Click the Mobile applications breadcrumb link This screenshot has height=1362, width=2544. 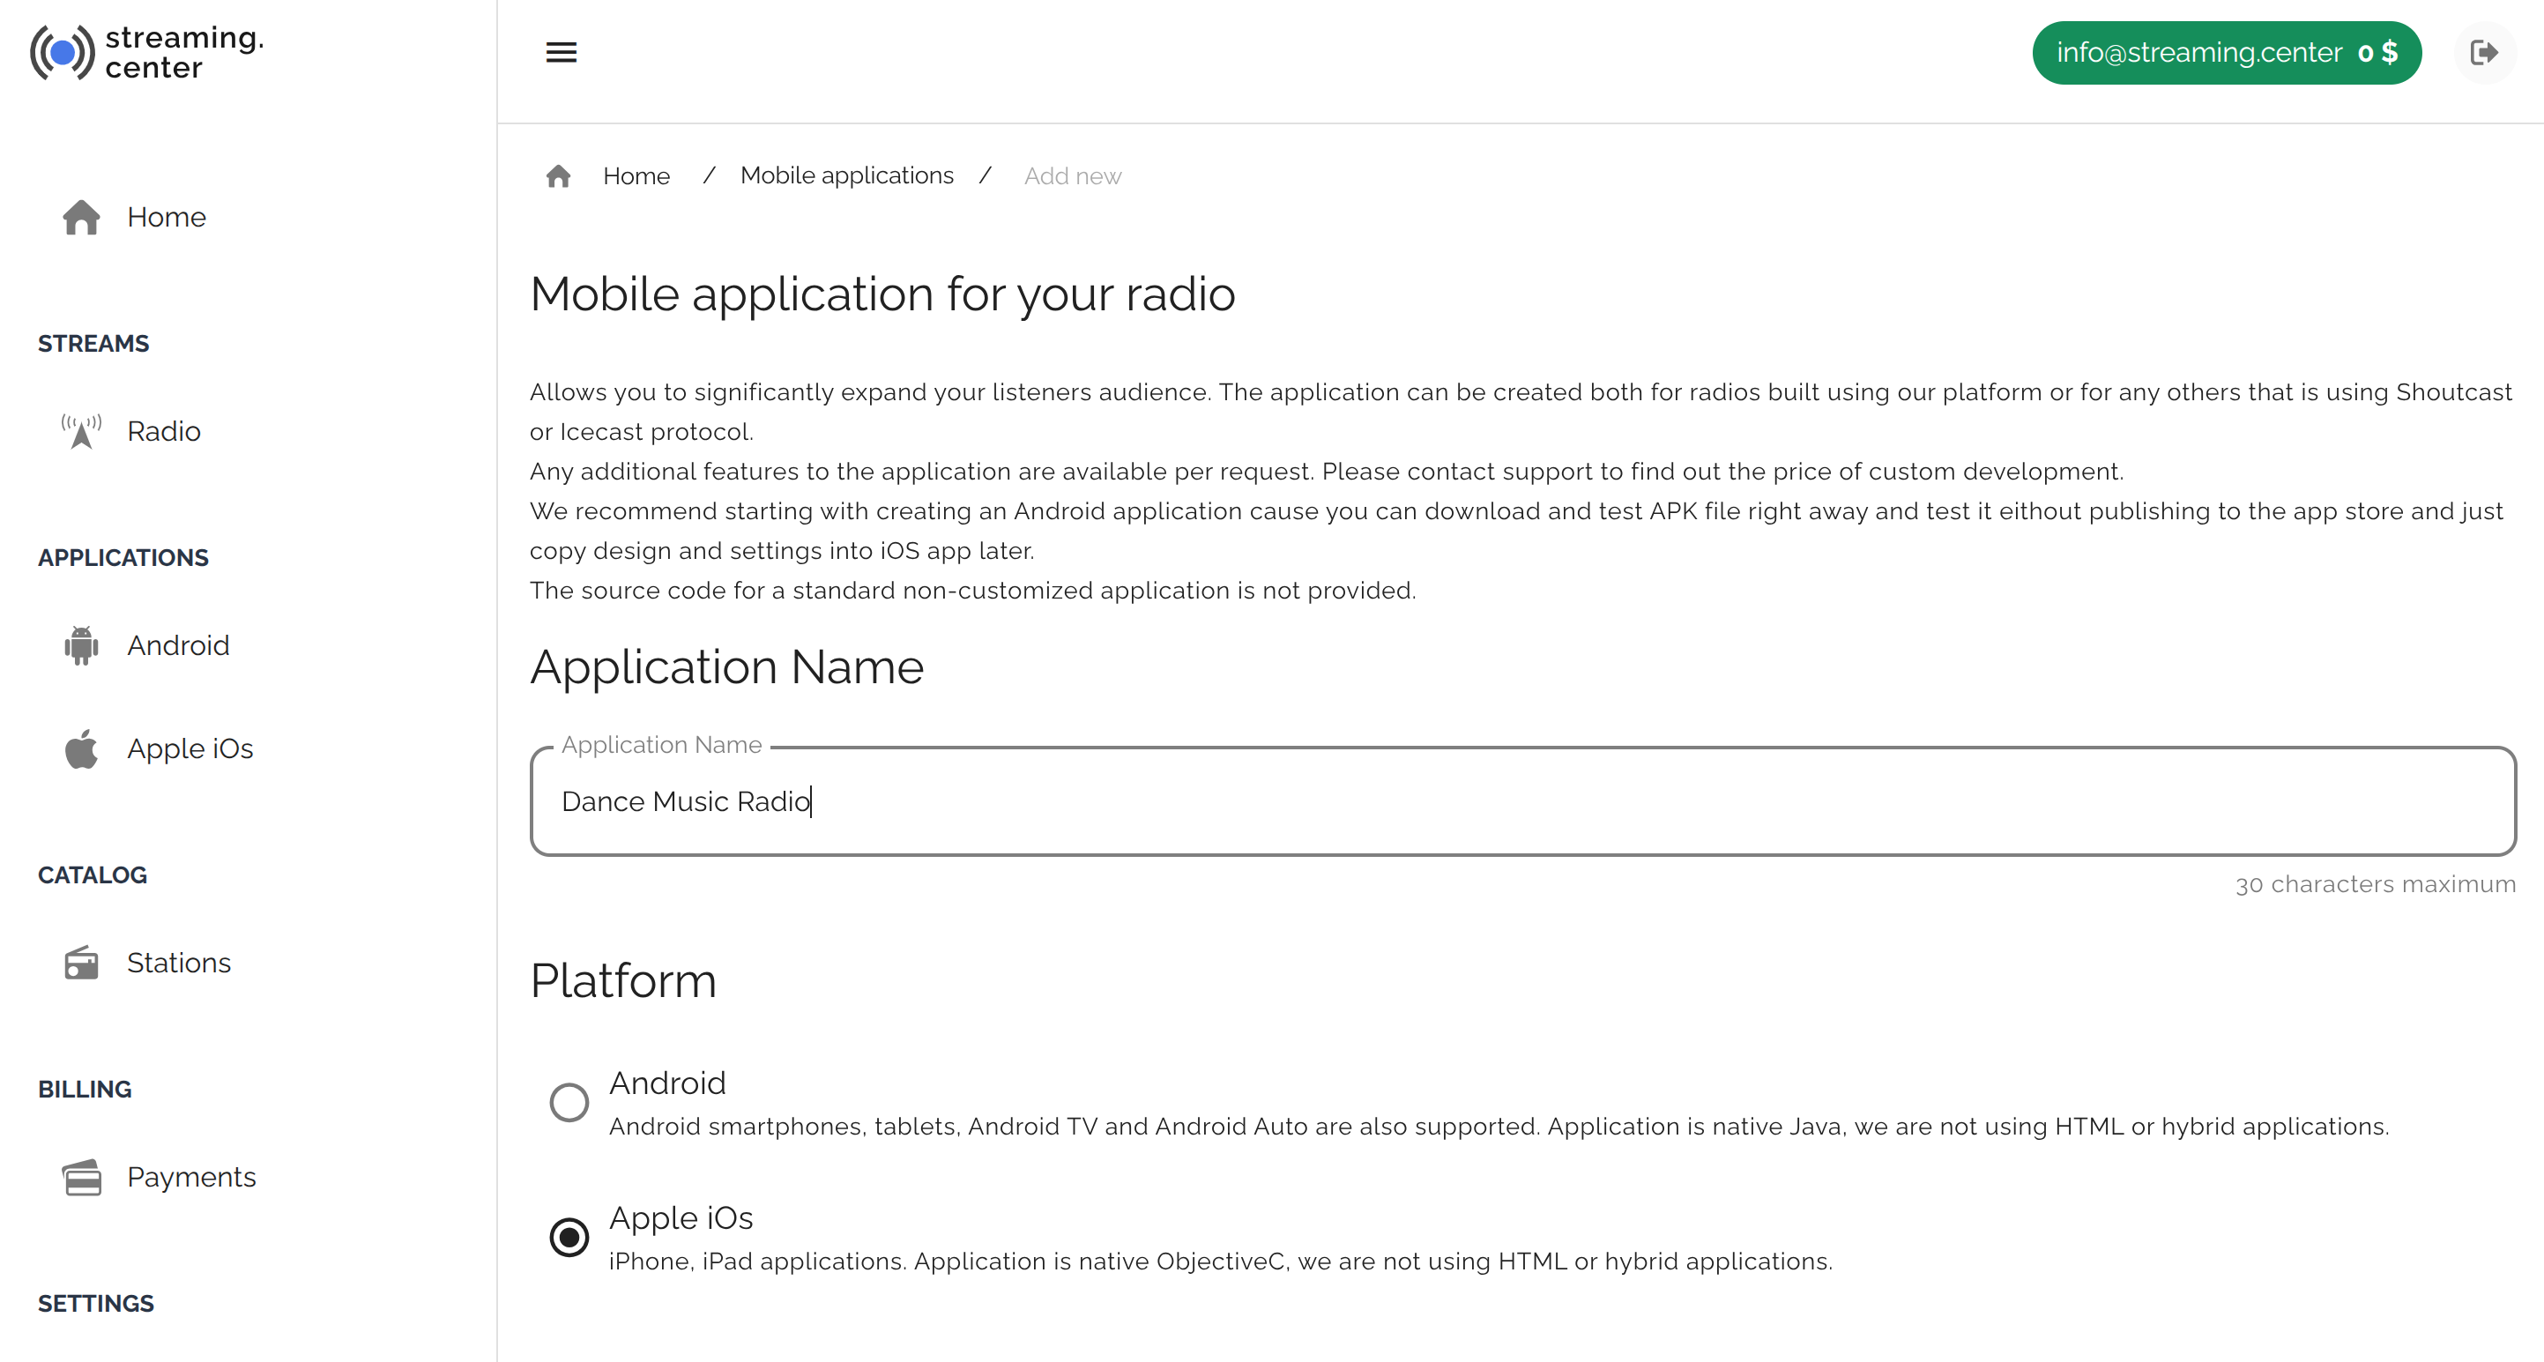(846, 175)
